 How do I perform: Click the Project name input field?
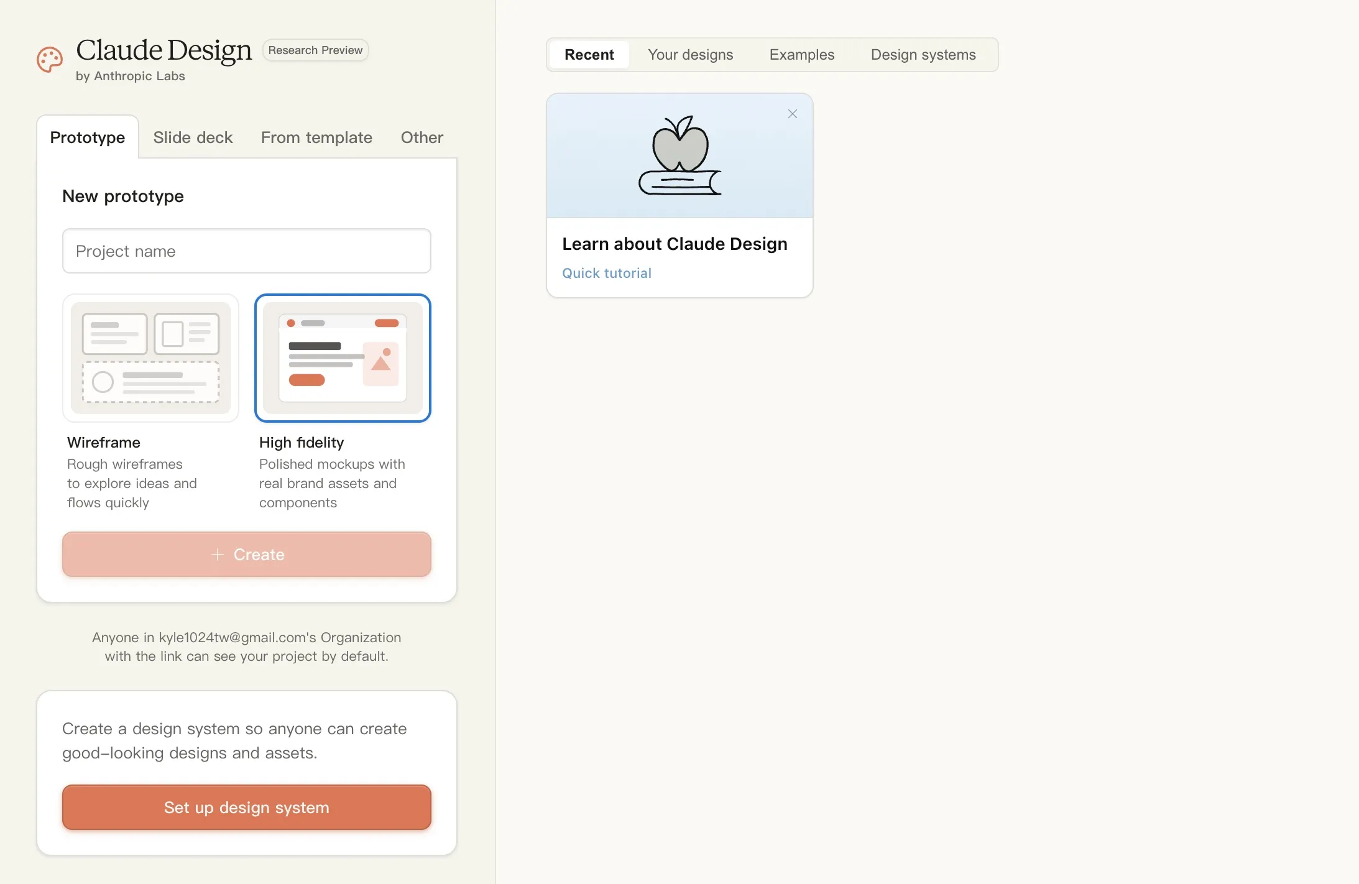[x=246, y=251]
